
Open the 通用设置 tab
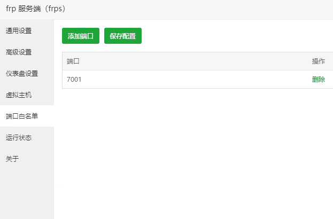(19, 30)
